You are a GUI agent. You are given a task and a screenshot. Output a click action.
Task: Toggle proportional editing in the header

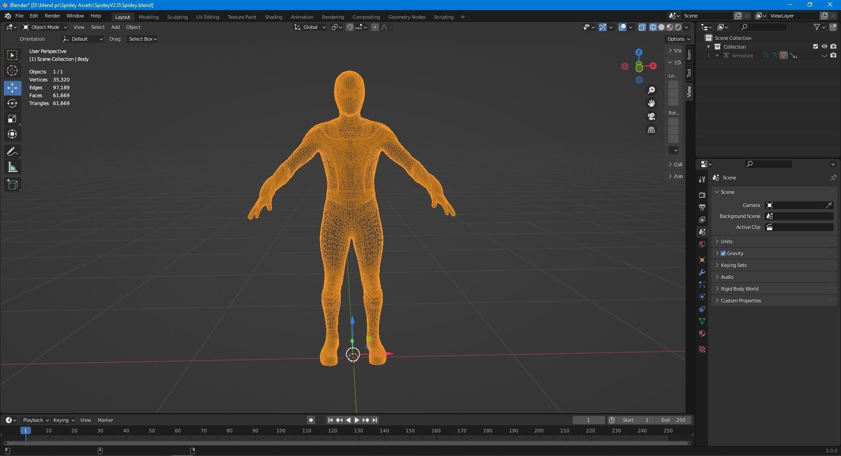pos(375,27)
